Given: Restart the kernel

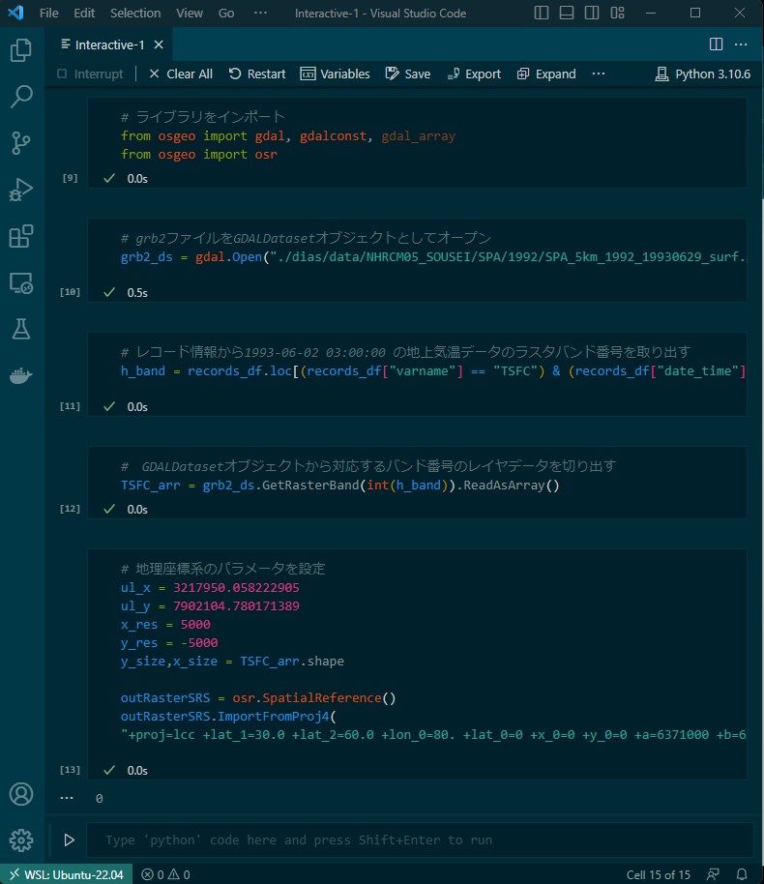Looking at the screenshot, I should [x=257, y=74].
